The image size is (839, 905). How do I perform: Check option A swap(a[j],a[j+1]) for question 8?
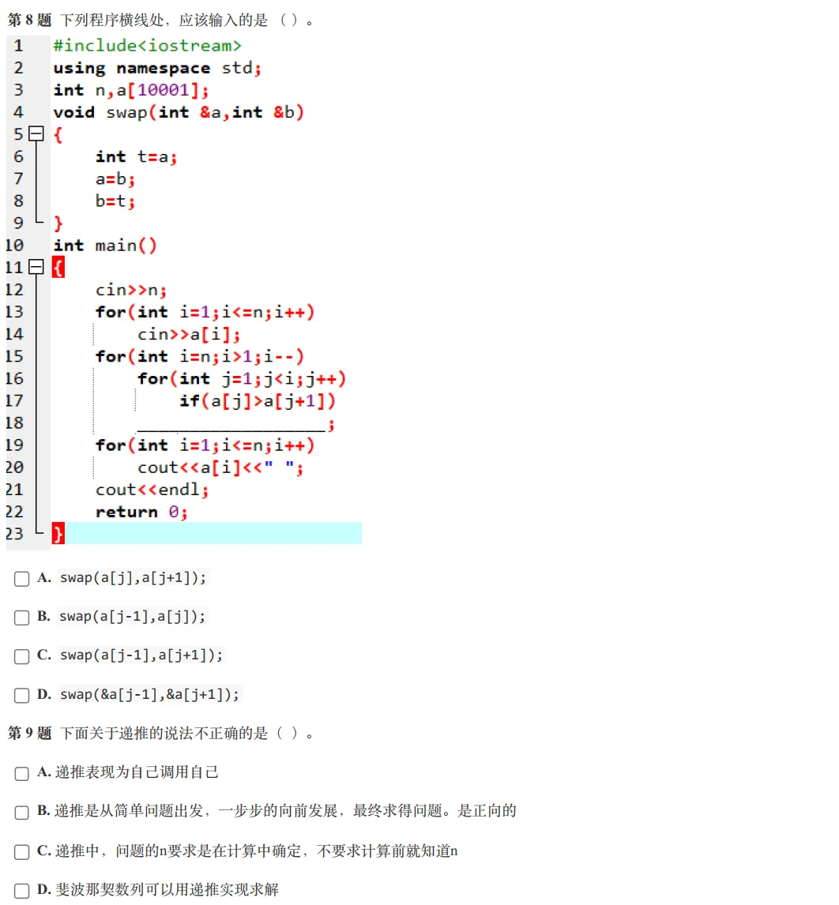tap(21, 578)
